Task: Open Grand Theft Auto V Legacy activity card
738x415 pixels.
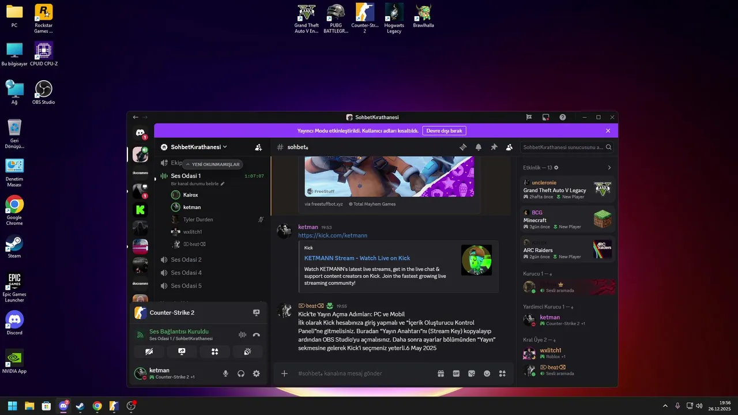Action: point(567,189)
